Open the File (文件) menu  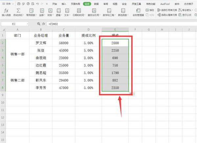click(x=8, y=4)
